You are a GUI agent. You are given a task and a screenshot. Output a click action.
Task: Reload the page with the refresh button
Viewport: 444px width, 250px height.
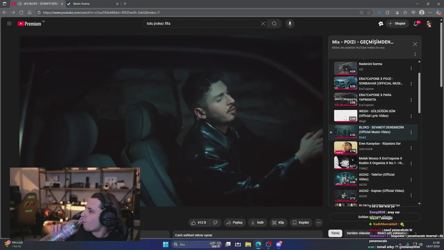point(21,12)
